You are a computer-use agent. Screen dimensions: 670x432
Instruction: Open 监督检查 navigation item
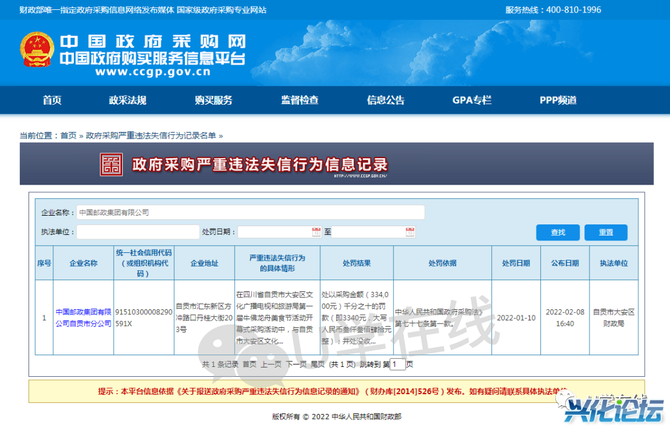click(300, 100)
